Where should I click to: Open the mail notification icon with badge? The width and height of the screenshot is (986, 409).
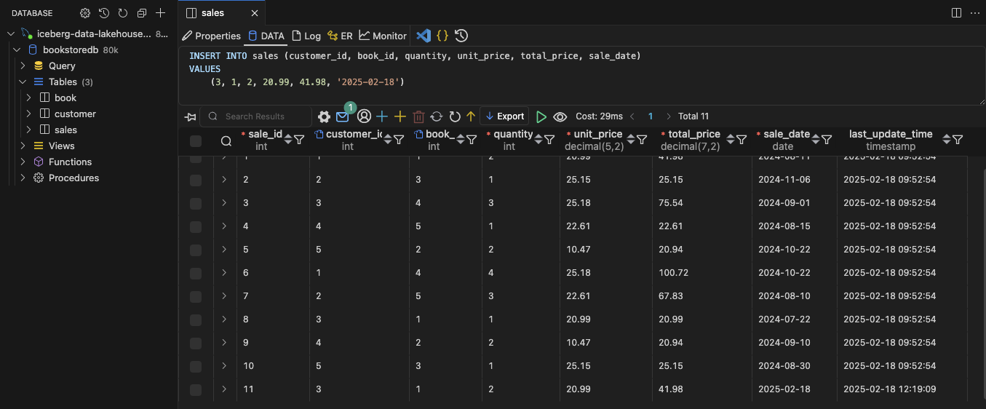(x=343, y=115)
